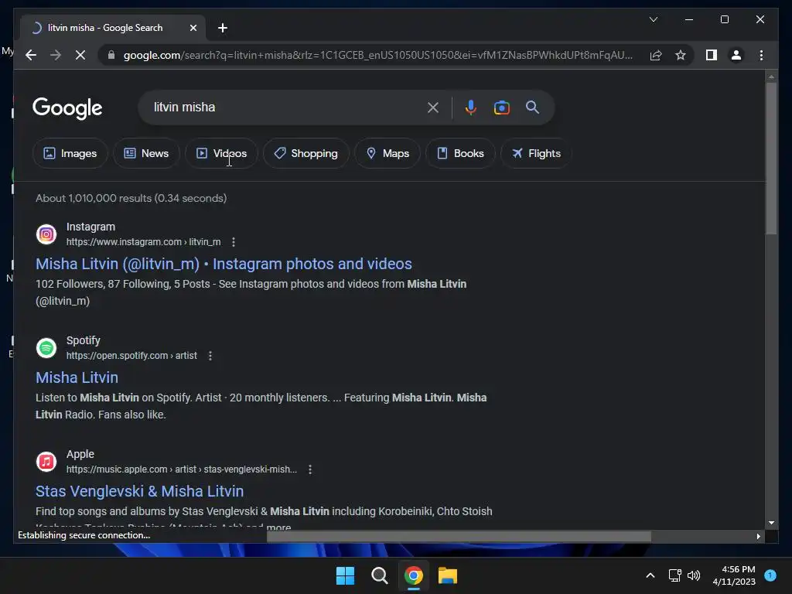Click the Spotify favicon in results
Screen dimensions: 792x594
(46, 348)
